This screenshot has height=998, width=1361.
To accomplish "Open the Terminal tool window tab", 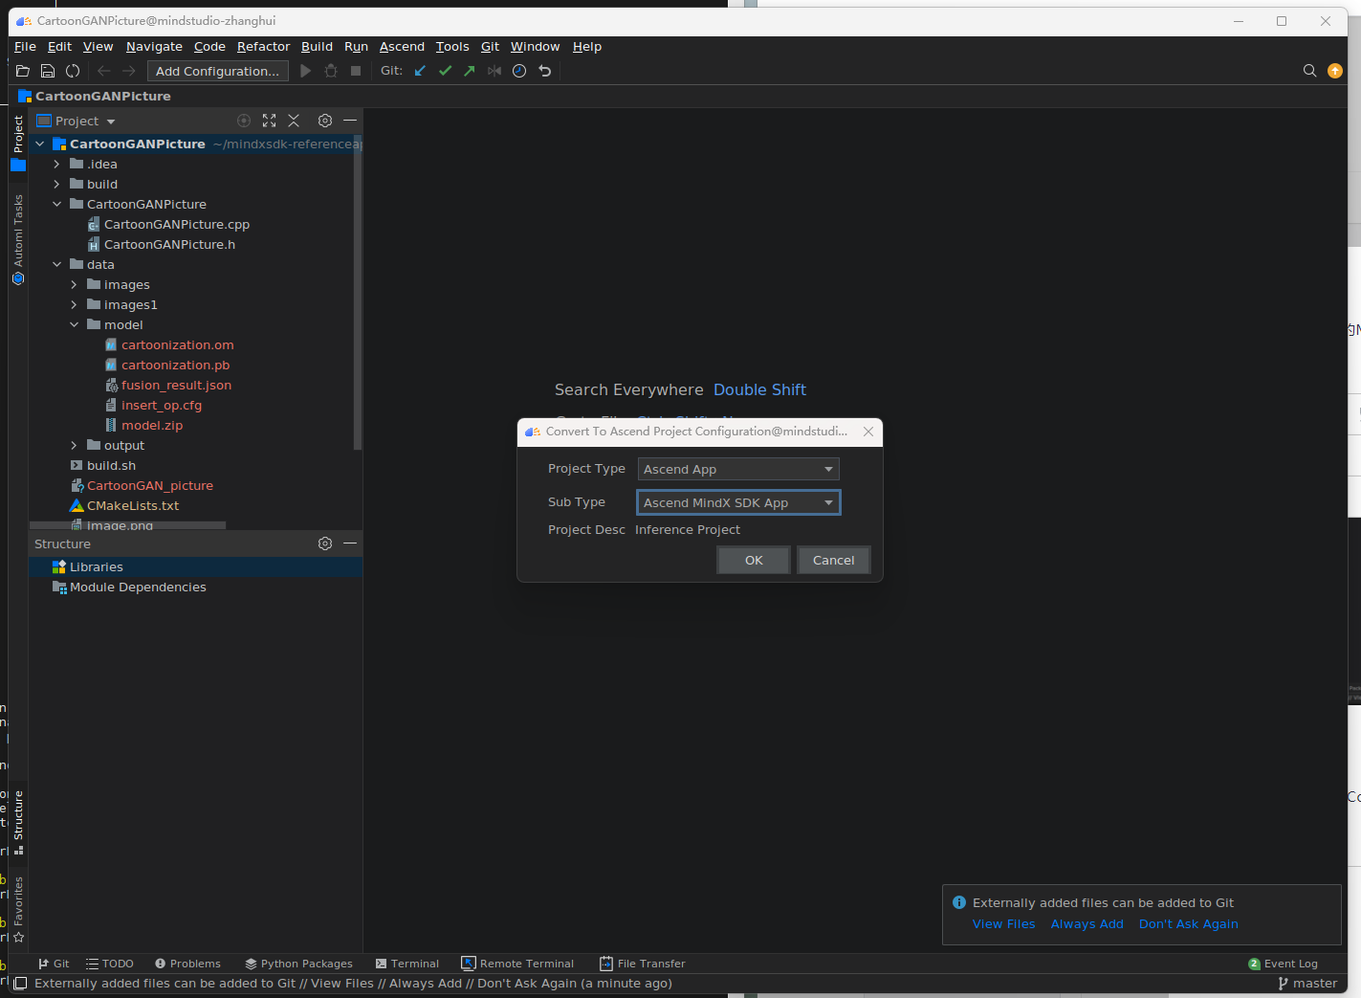I will [x=407, y=964].
